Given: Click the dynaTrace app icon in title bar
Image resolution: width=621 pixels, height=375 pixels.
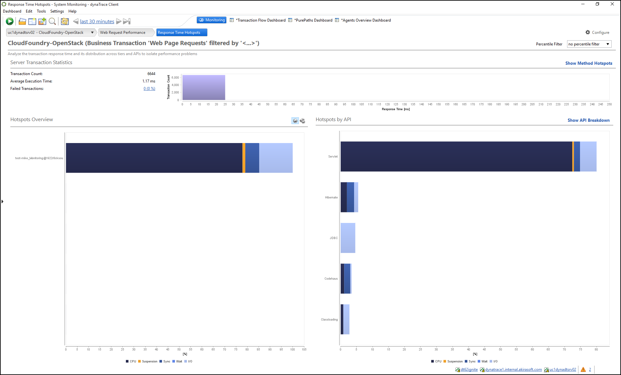Looking at the screenshot, I should click(4, 4).
